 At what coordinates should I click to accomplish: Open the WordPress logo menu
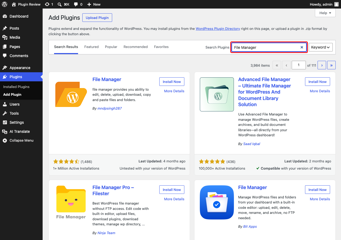click(x=5, y=4)
